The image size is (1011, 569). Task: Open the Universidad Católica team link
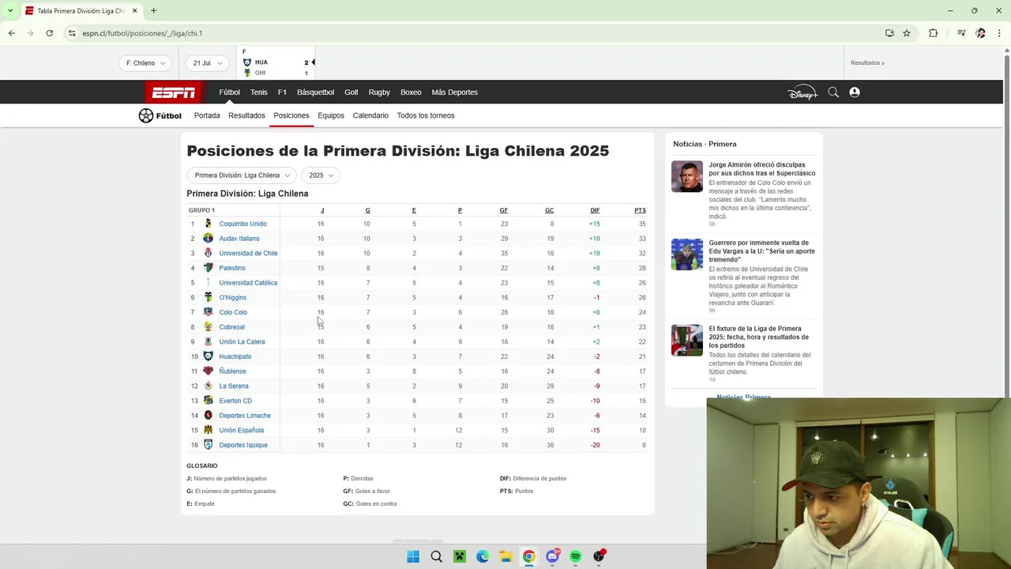[248, 283]
